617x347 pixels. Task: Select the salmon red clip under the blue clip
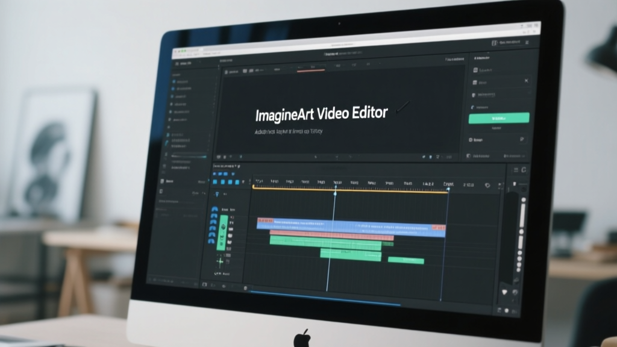331,236
